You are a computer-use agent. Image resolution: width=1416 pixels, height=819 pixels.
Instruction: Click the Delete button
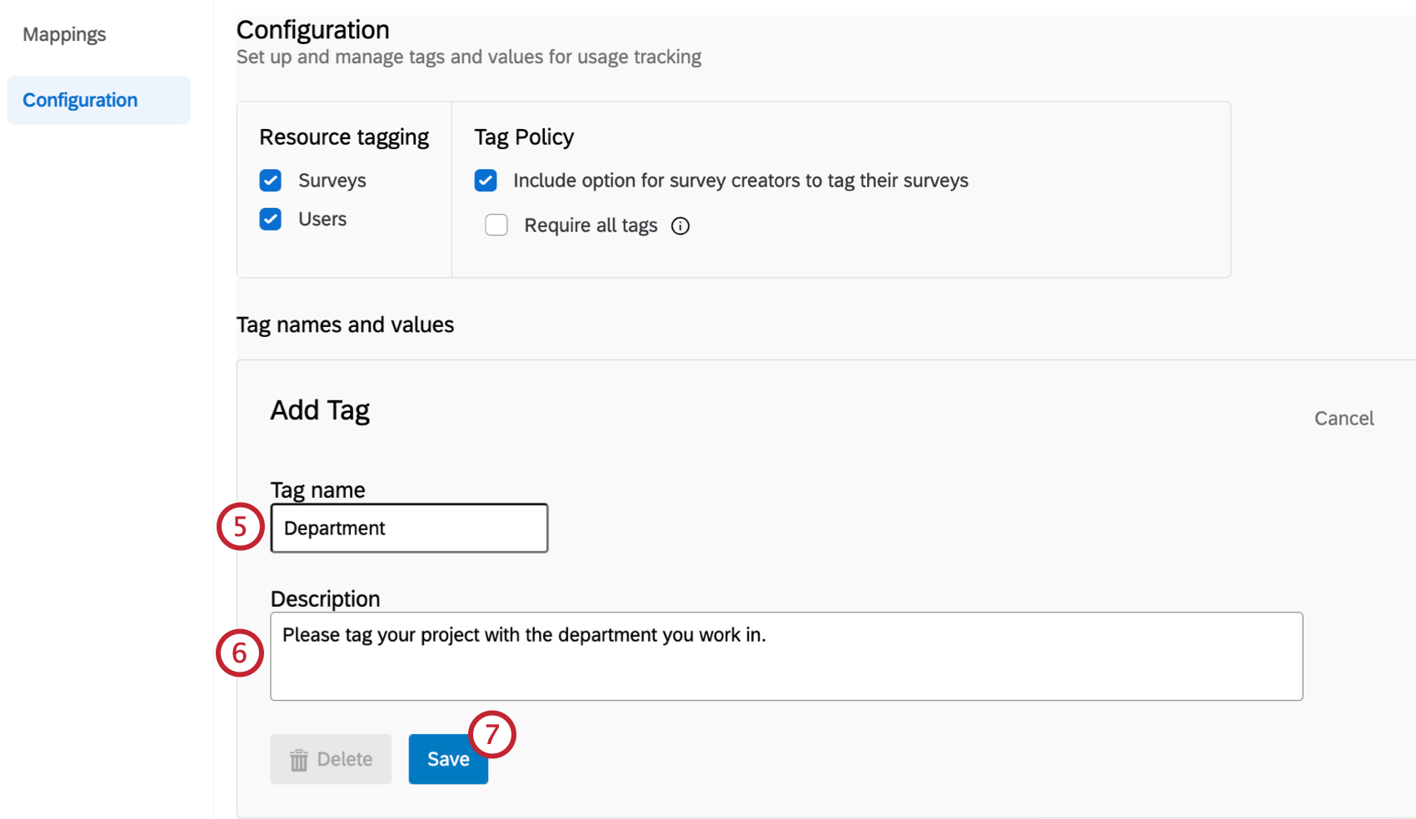tap(331, 758)
